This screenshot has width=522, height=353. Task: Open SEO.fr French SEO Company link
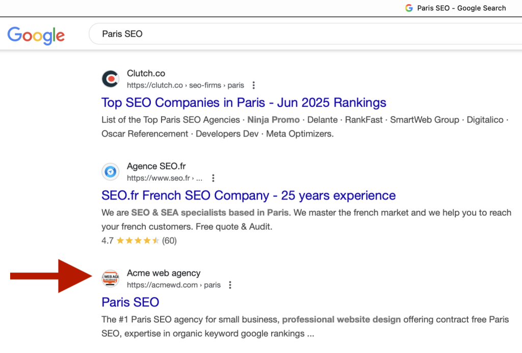(249, 195)
